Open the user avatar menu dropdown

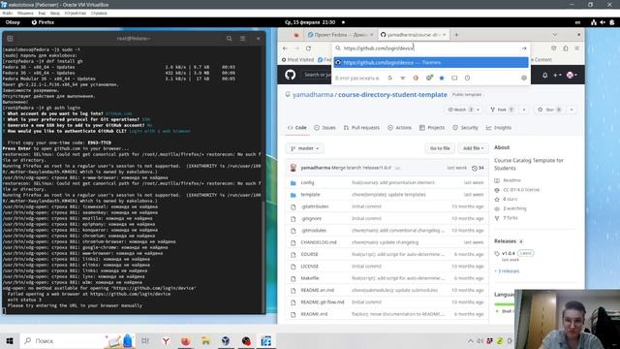572,75
